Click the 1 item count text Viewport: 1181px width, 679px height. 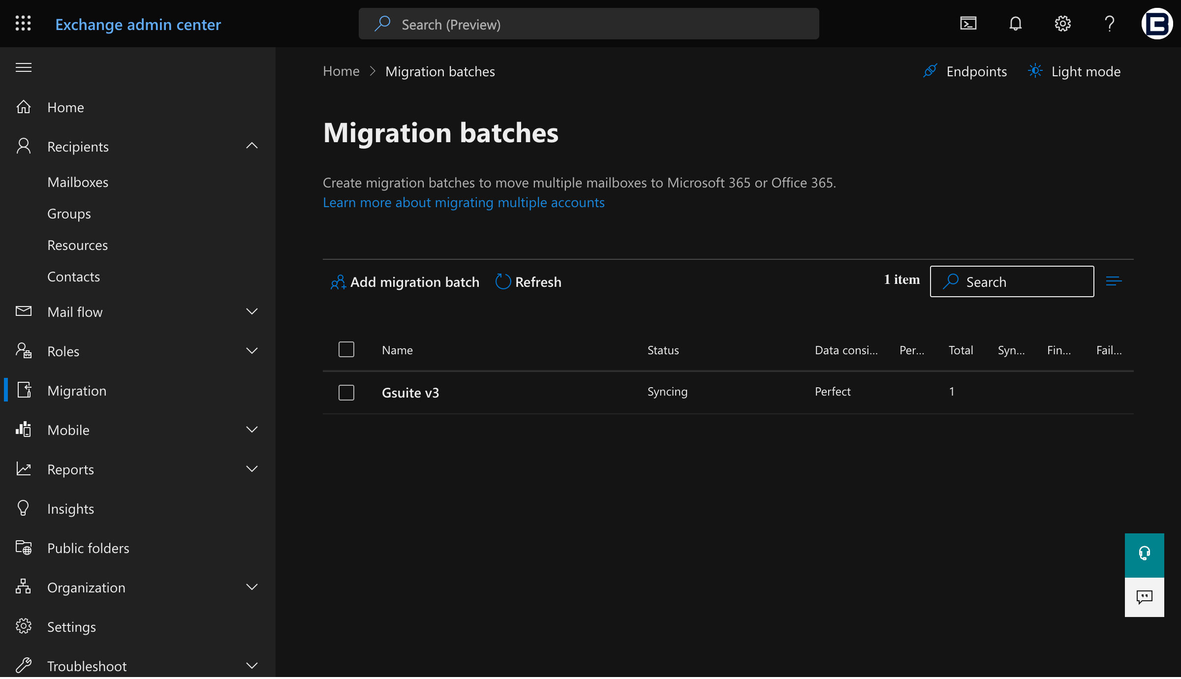pyautogui.click(x=901, y=279)
